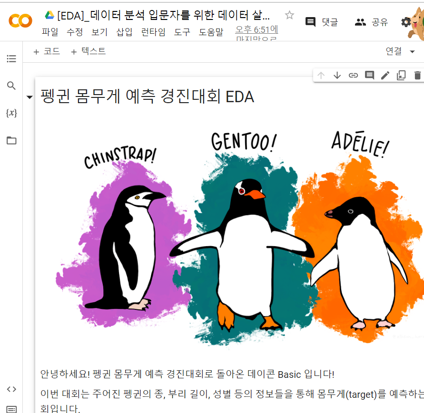Click the notebook title [EDA]_데이터 분석 입문자를

[x=164, y=15]
